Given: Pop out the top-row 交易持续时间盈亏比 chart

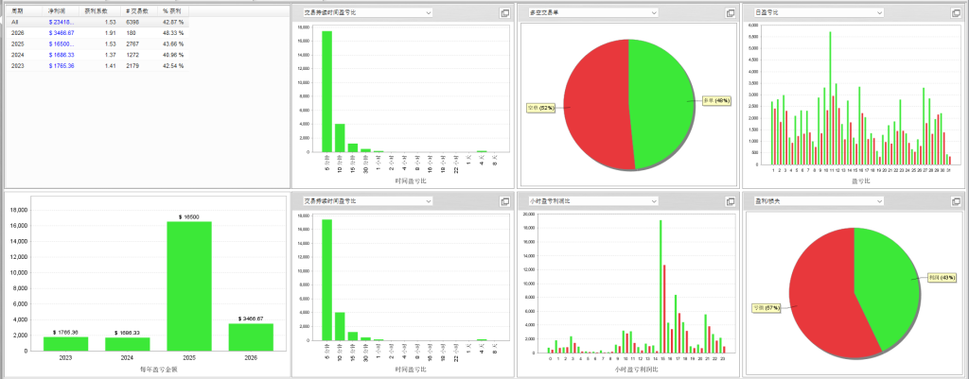Looking at the screenshot, I should tap(504, 13).
